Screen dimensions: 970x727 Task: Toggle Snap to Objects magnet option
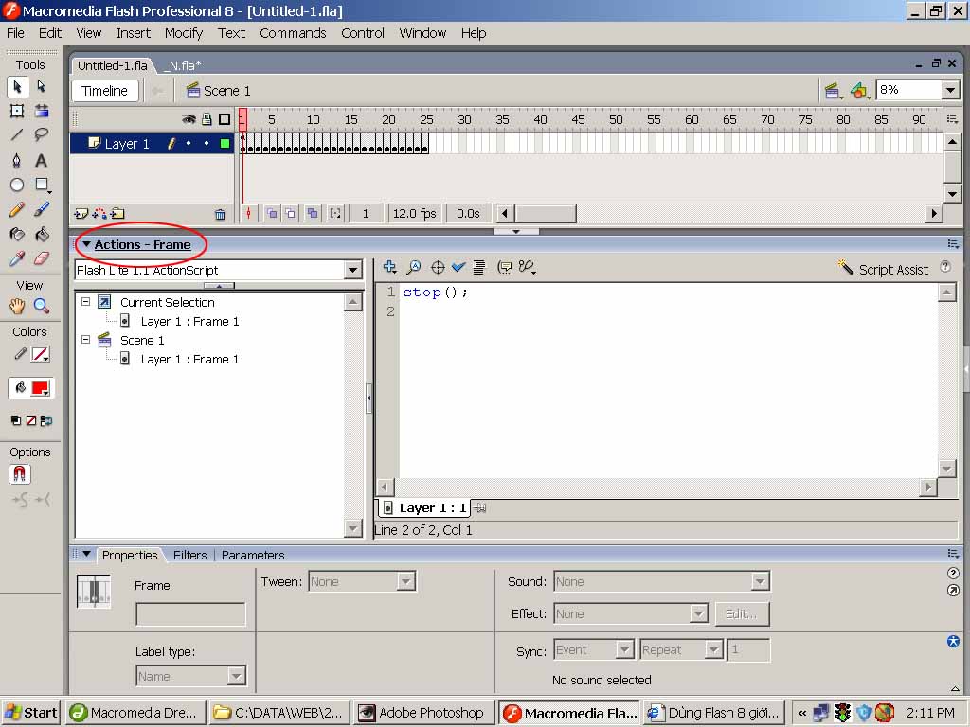click(19, 474)
